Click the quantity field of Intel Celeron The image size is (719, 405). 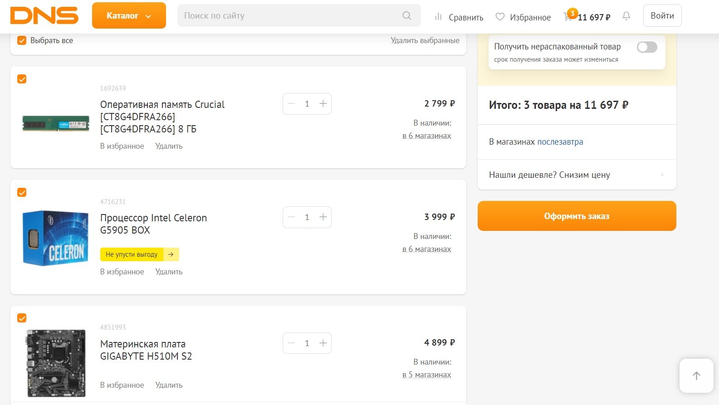pos(307,217)
